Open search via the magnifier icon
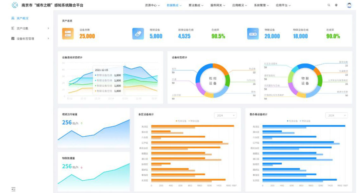This screenshot has height=193, width=364. coord(329,5)
